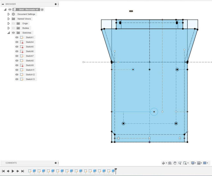Activate component radio button beside Skid - Recreate v9

click(x=42, y=10)
